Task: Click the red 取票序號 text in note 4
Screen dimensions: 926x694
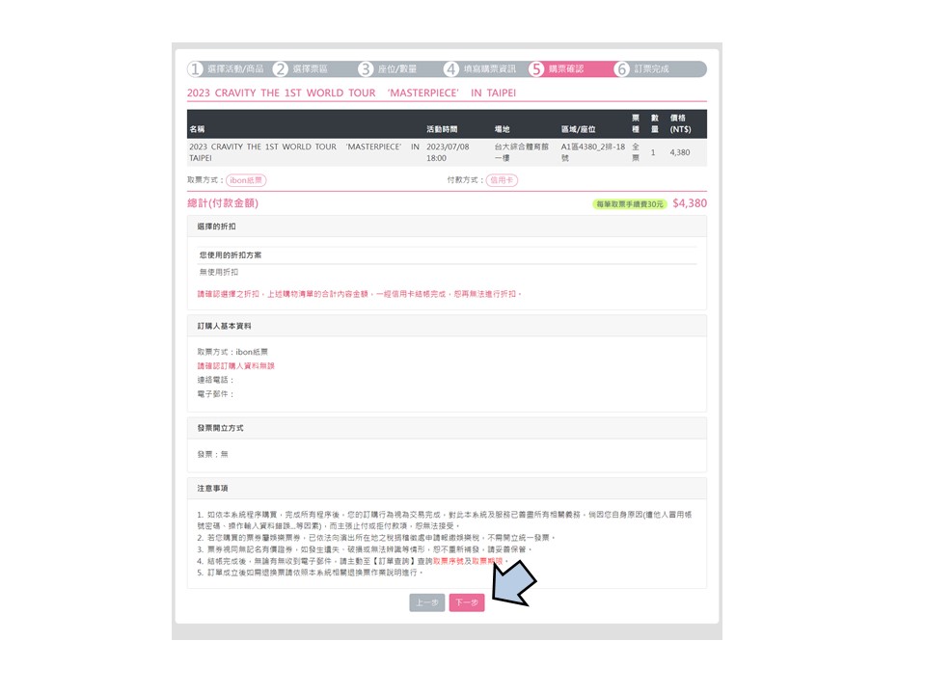Action: tap(449, 561)
